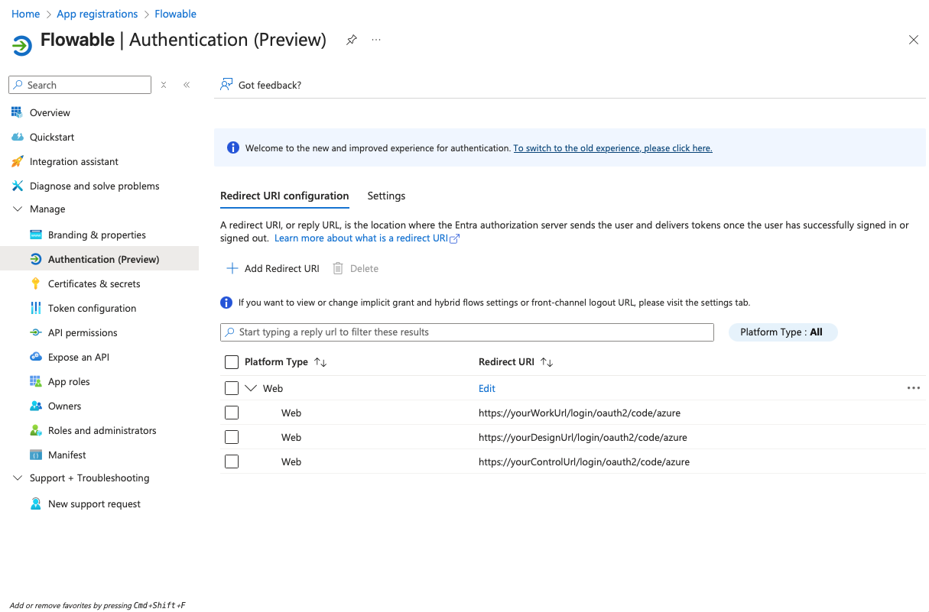Viewport: 929px width, 612px height.
Task: Click the Certificates & secrets key icon
Action: point(35,283)
